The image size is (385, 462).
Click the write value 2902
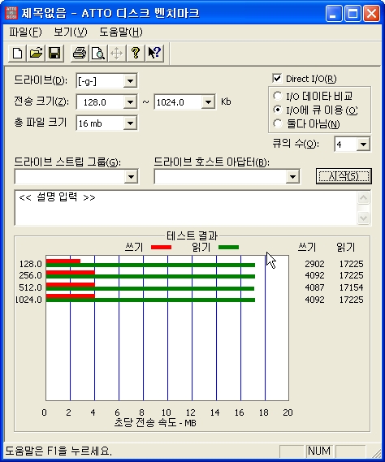pos(314,264)
